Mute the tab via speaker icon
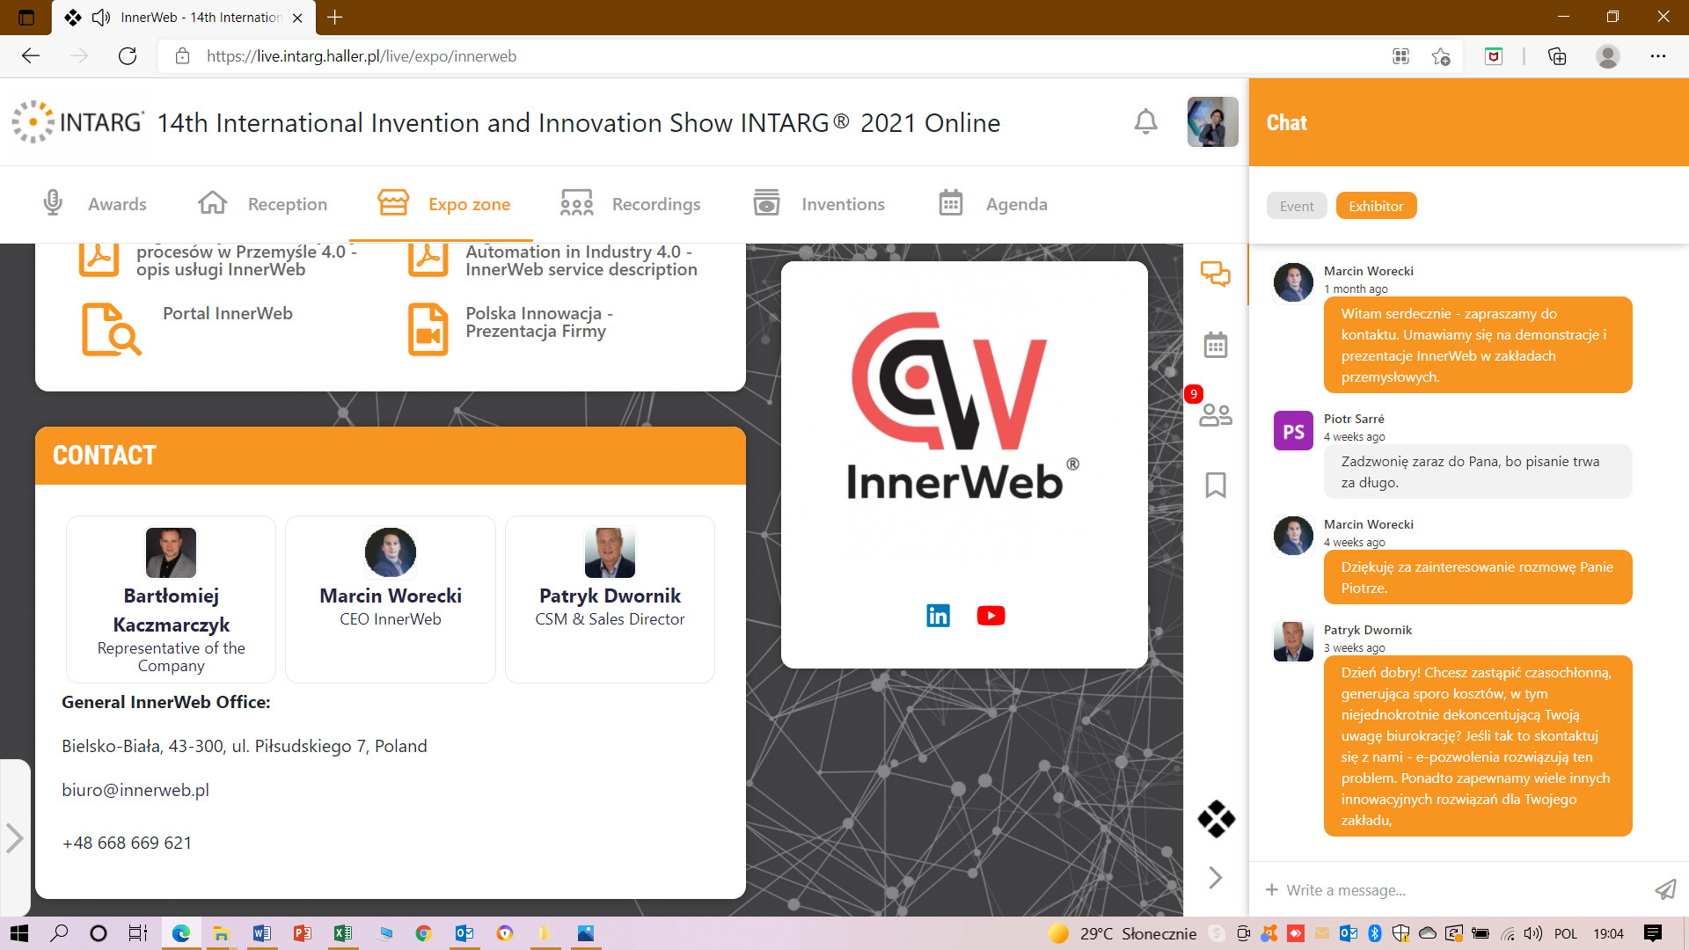Viewport: 1689px width, 950px height. tap(100, 18)
